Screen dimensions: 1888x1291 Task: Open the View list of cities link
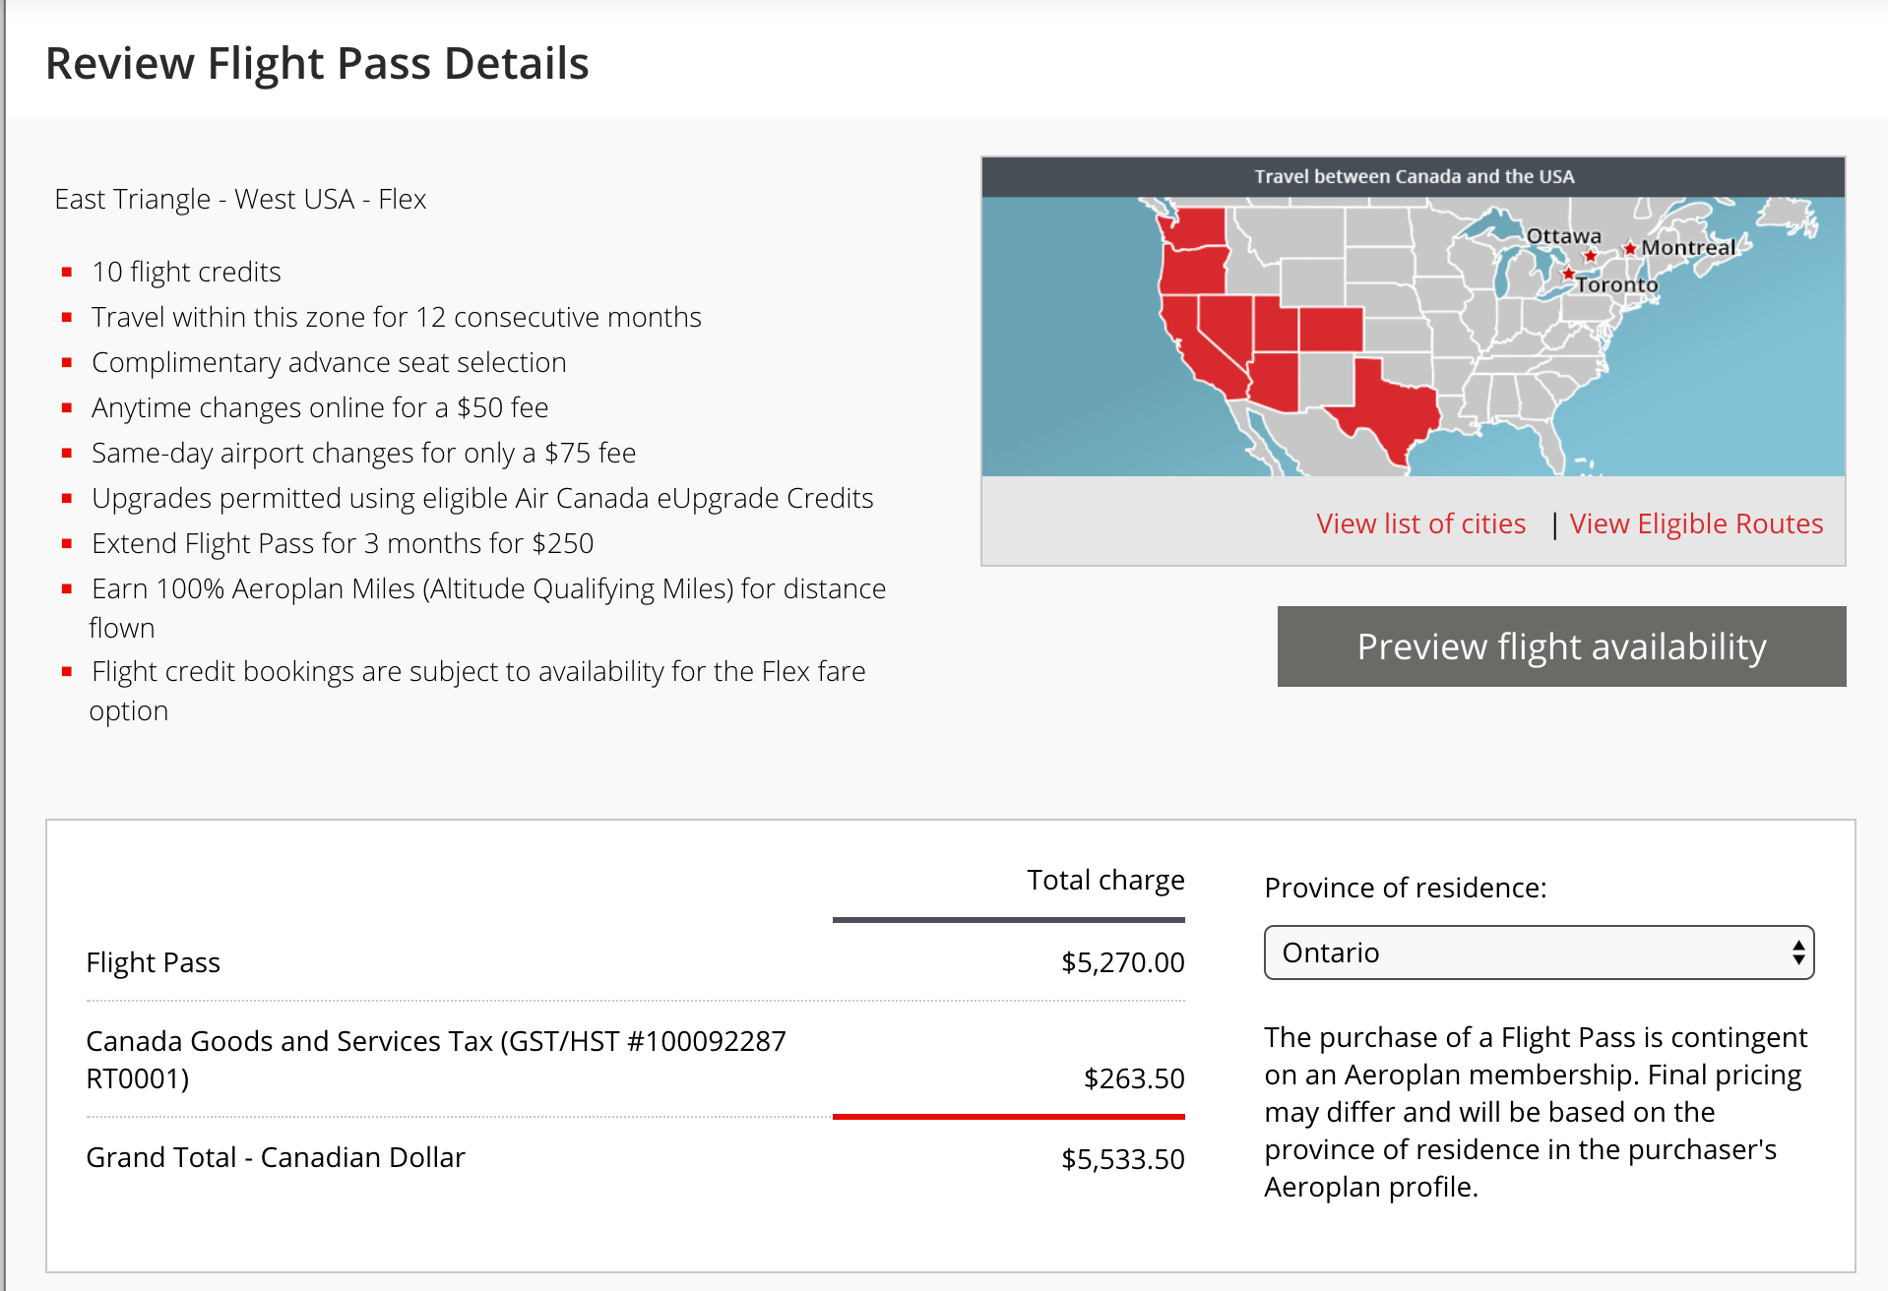point(1420,523)
